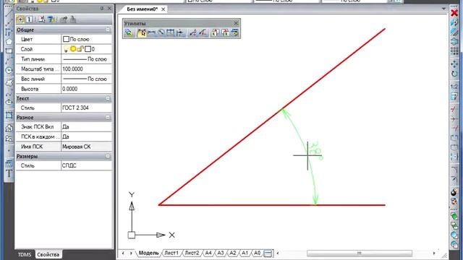Click the Знак ПСК Вкл value Да
Image resolution: width=463 pixels, height=260 pixels.
click(87, 127)
